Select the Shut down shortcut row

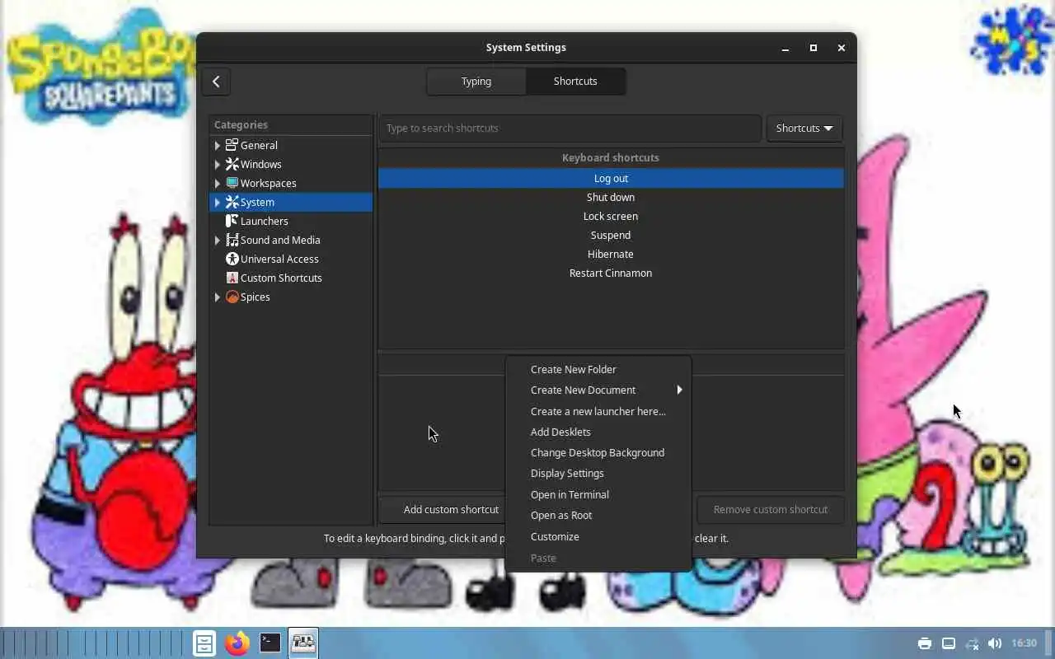point(611,197)
